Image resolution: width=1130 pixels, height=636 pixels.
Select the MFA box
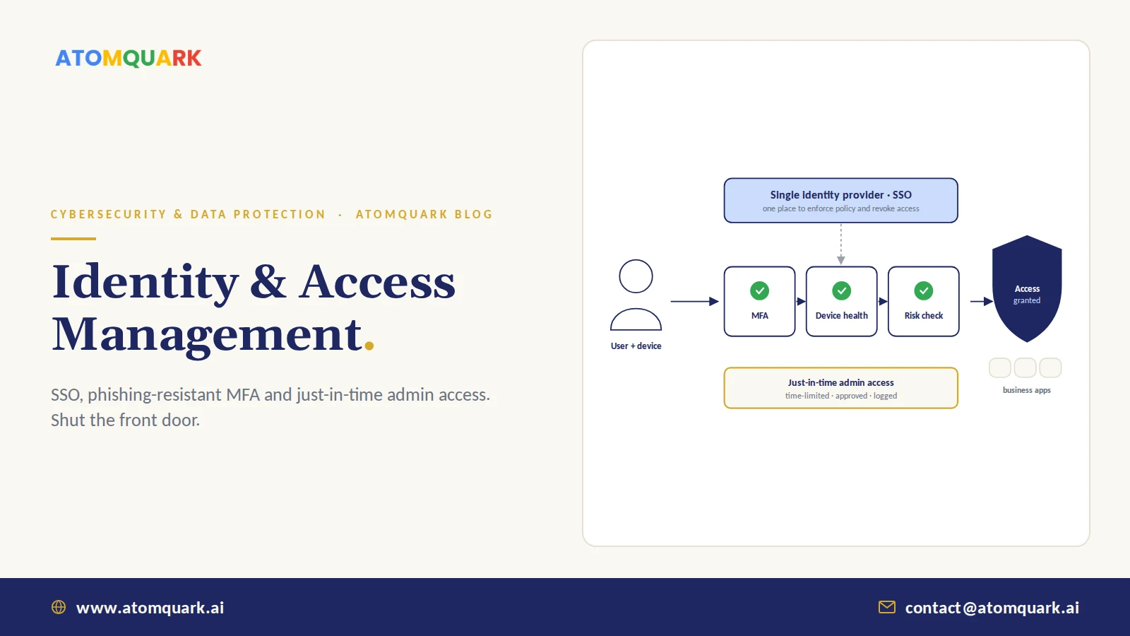760,301
